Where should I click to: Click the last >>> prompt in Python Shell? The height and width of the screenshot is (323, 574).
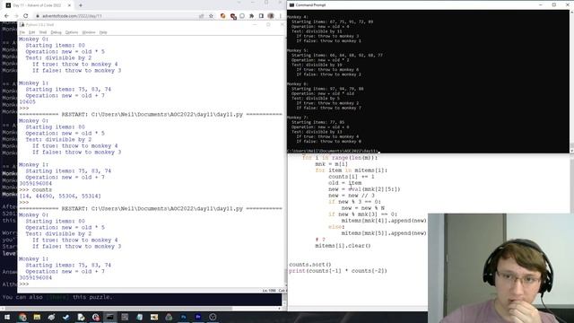point(24,284)
